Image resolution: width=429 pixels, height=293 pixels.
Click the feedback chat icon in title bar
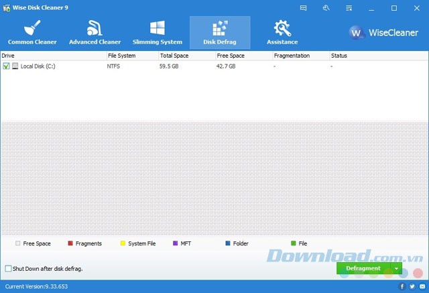pos(305,8)
